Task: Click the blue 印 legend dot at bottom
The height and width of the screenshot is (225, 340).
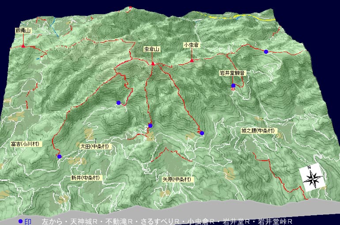Action: coord(20,221)
